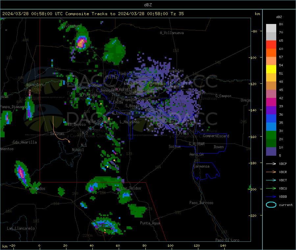Viewport: 296px width, 250px height.
Task: Click the A_Villanueva location label
Action: coord(172,33)
